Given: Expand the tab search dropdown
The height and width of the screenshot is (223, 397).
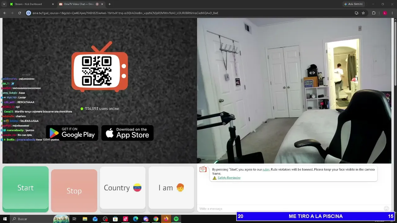Looking at the screenshot, I should point(4,4).
